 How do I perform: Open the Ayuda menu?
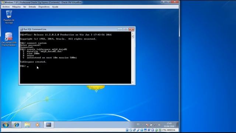[x=55, y=7]
